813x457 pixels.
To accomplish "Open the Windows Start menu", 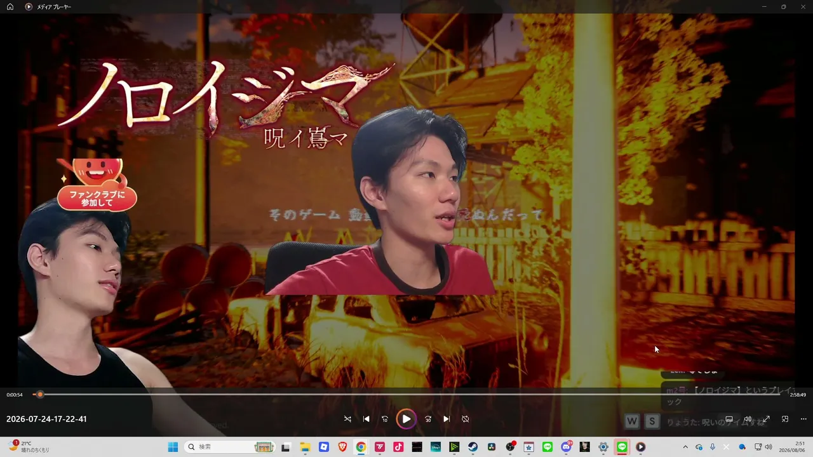I will tap(173, 447).
